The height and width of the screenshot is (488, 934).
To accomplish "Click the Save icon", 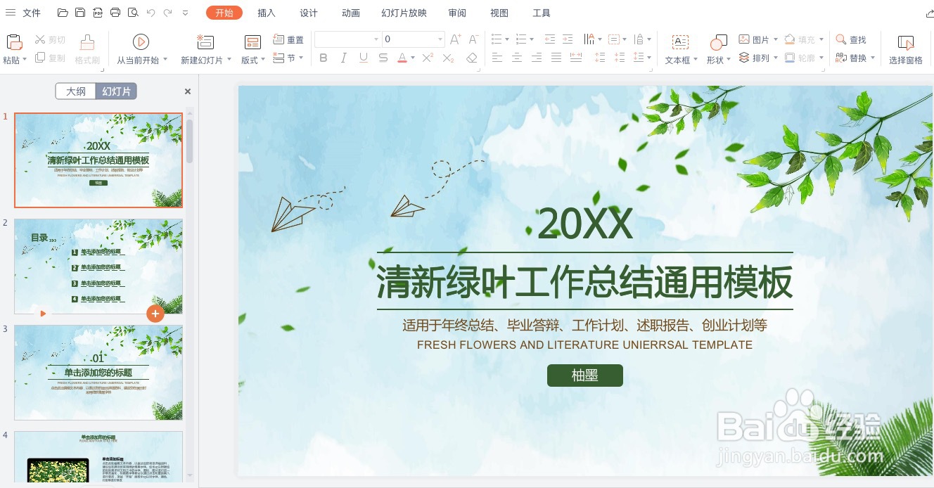I will point(80,13).
